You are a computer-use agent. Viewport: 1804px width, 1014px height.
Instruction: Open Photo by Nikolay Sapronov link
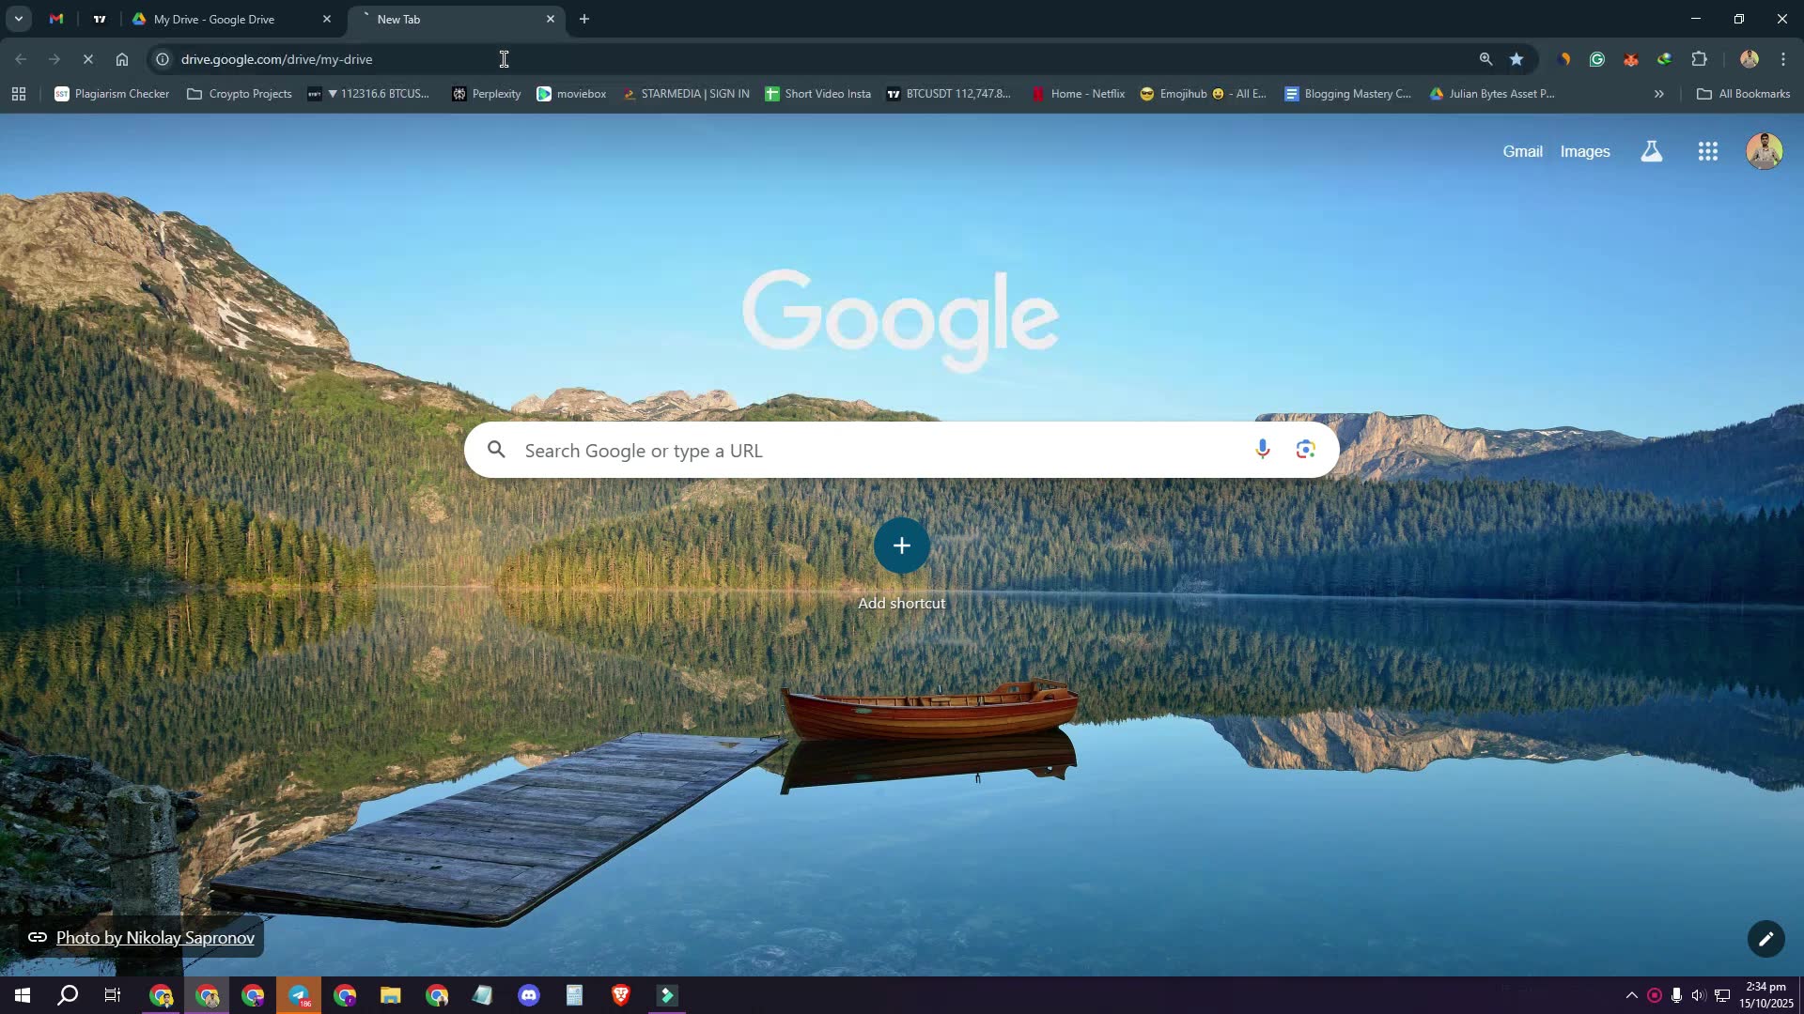point(155,938)
